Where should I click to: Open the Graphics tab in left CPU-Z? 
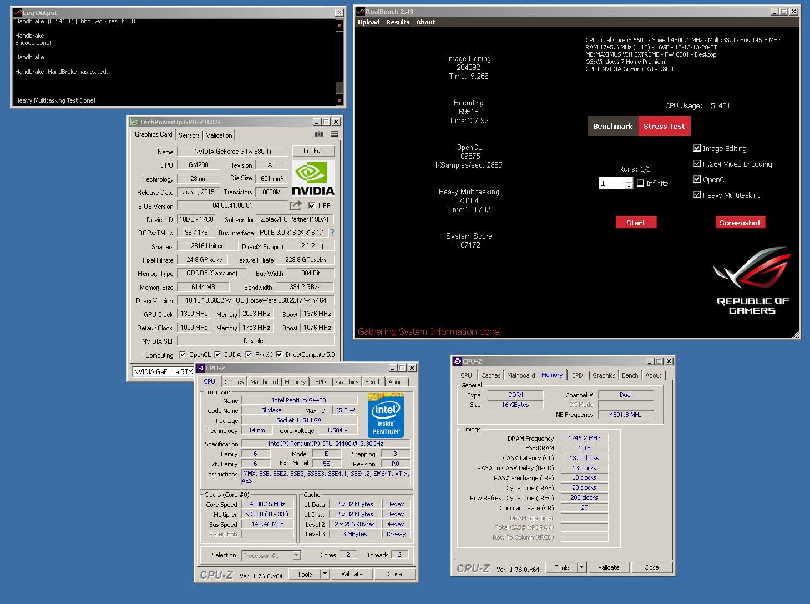click(x=347, y=382)
